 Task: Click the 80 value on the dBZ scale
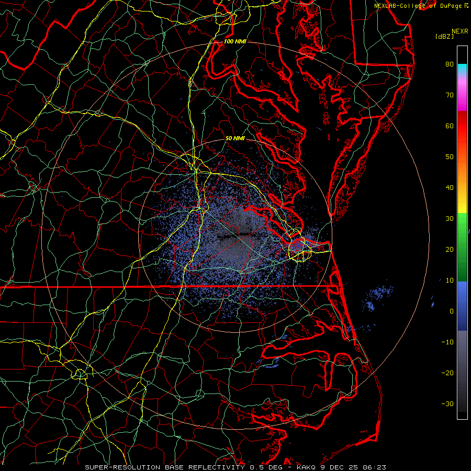pyautogui.click(x=450, y=64)
